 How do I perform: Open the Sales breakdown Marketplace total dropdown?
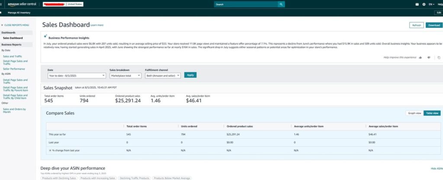[x=125, y=76]
